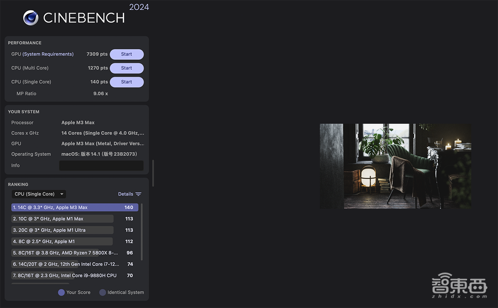Open the CPU (Single Core) ranking dropdown
Viewport: 498px width, 308px height.
coord(39,194)
